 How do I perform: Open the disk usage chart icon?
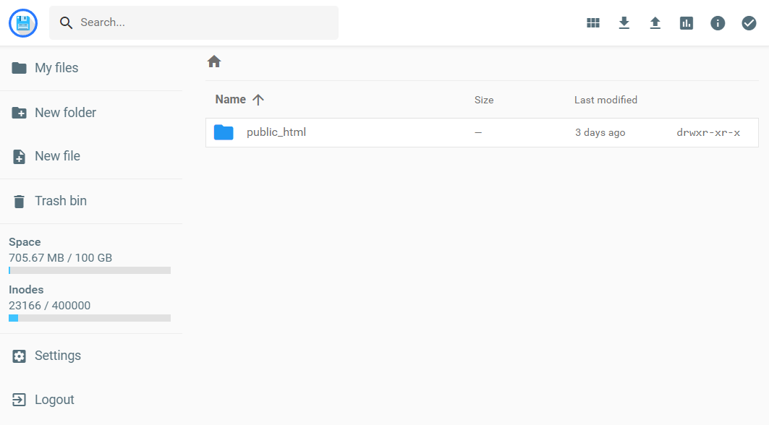(x=687, y=23)
